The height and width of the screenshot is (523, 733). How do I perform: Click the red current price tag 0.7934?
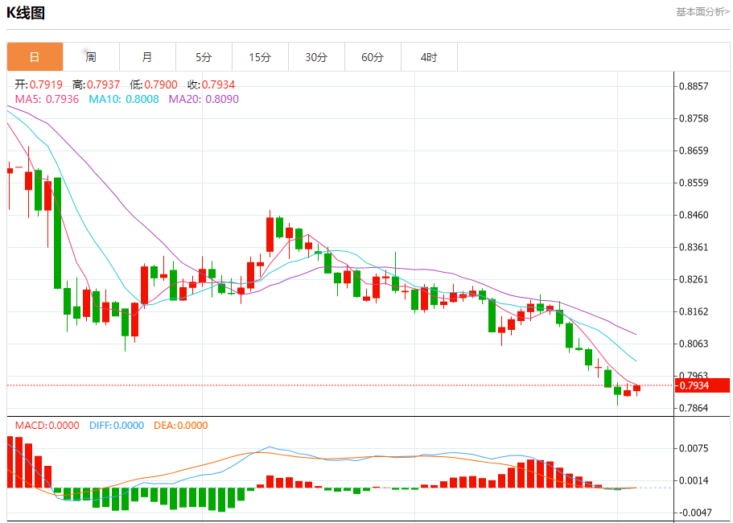(x=702, y=385)
